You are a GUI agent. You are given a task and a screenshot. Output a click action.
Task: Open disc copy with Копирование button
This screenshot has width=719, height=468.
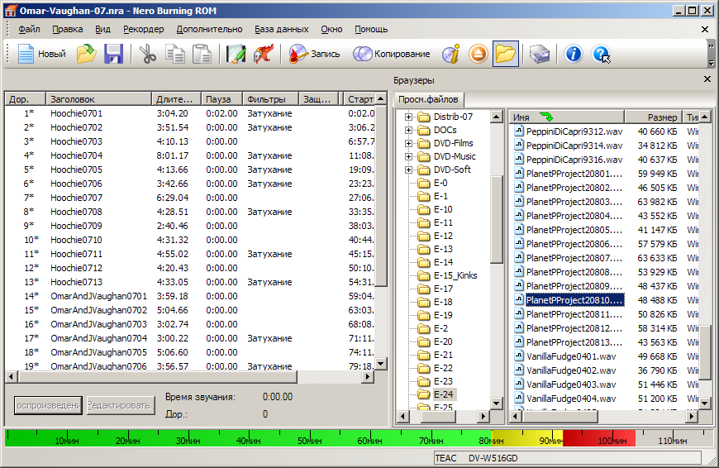click(x=391, y=54)
